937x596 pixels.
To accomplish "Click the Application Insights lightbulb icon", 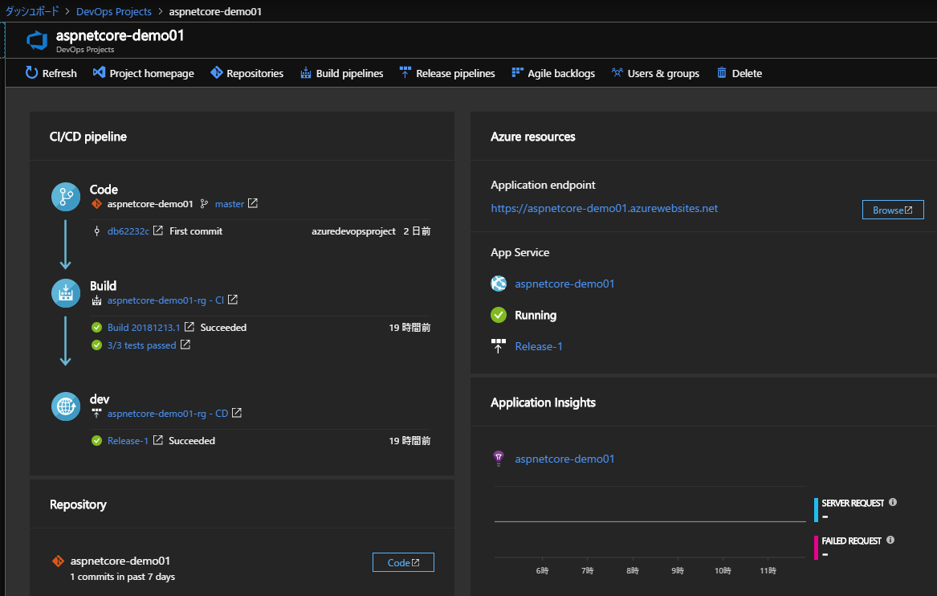I will pos(499,459).
